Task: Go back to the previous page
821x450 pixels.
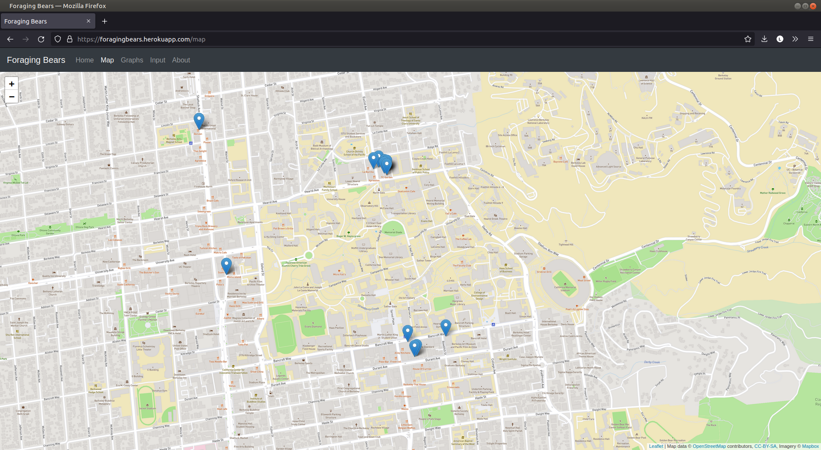Action: (10, 39)
